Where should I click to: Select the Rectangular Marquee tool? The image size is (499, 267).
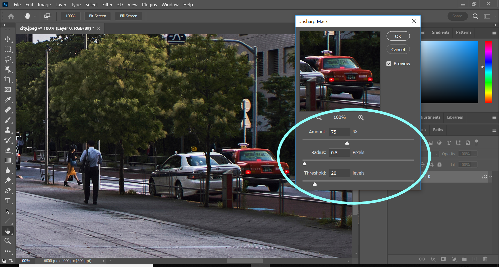point(8,49)
